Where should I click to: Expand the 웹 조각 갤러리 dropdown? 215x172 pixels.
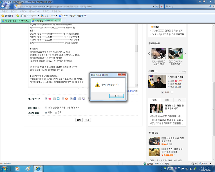(x=39, y=16)
